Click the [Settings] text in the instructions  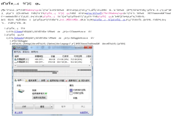(27, 44)
